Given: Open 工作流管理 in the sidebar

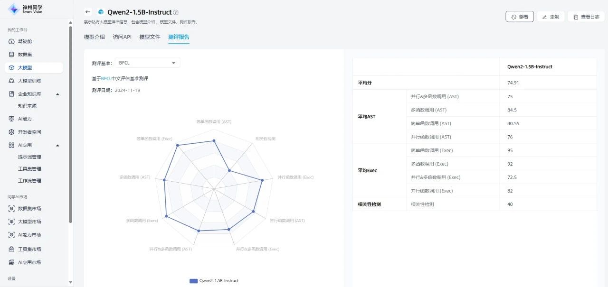Looking at the screenshot, I should pos(29,181).
